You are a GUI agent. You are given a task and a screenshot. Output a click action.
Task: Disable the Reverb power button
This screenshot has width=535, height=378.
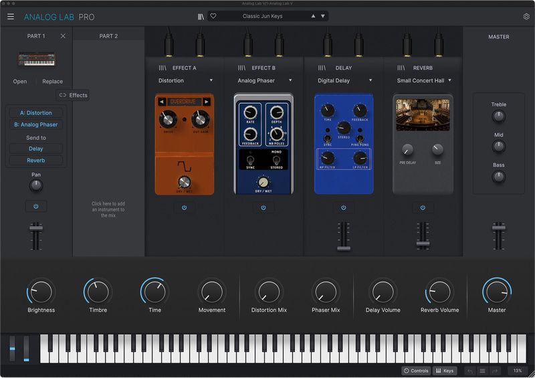pyautogui.click(x=423, y=207)
